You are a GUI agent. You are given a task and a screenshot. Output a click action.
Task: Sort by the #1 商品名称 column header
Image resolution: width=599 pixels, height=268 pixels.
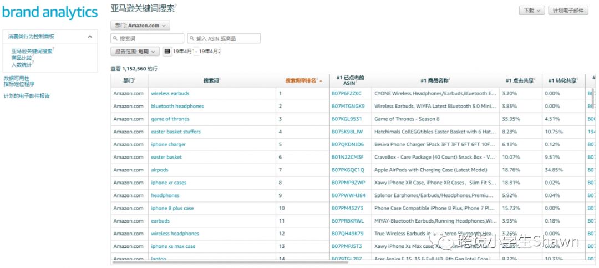[435, 80]
